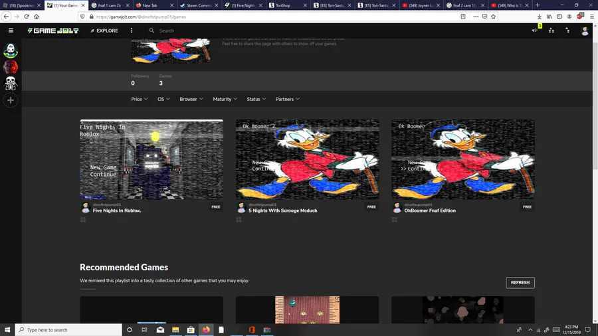Screen dimensions: 598x336
Task: Open the notifications megaphone icon
Action: [535, 31]
